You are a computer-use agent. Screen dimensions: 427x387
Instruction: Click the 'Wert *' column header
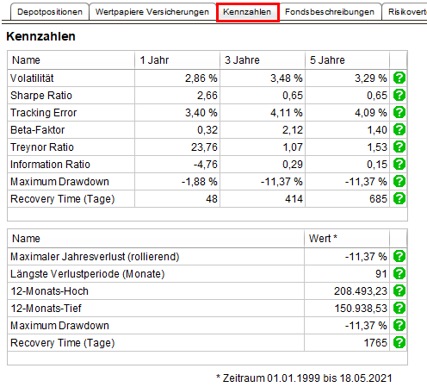click(347, 239)
